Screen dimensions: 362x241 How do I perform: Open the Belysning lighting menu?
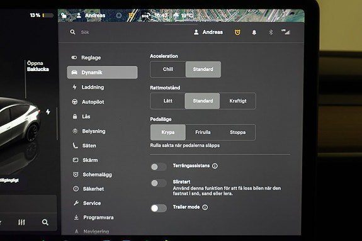[89, 131]
